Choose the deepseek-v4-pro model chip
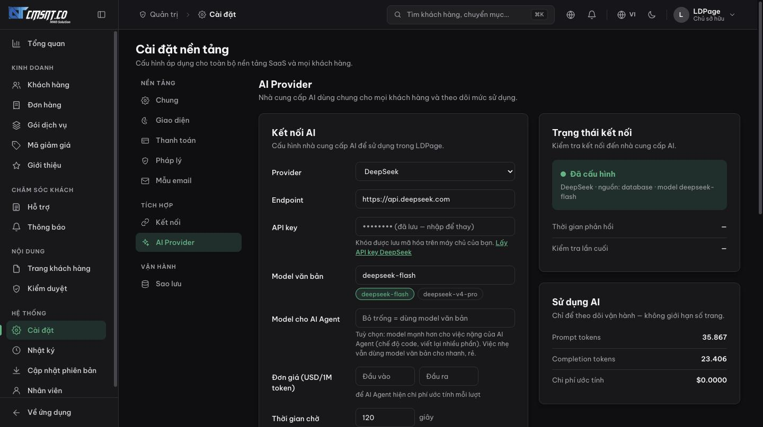 (x=450, y=294)
